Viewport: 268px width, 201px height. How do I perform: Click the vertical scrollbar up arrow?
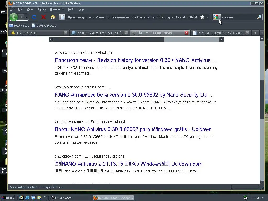click(x=262, y=38)
